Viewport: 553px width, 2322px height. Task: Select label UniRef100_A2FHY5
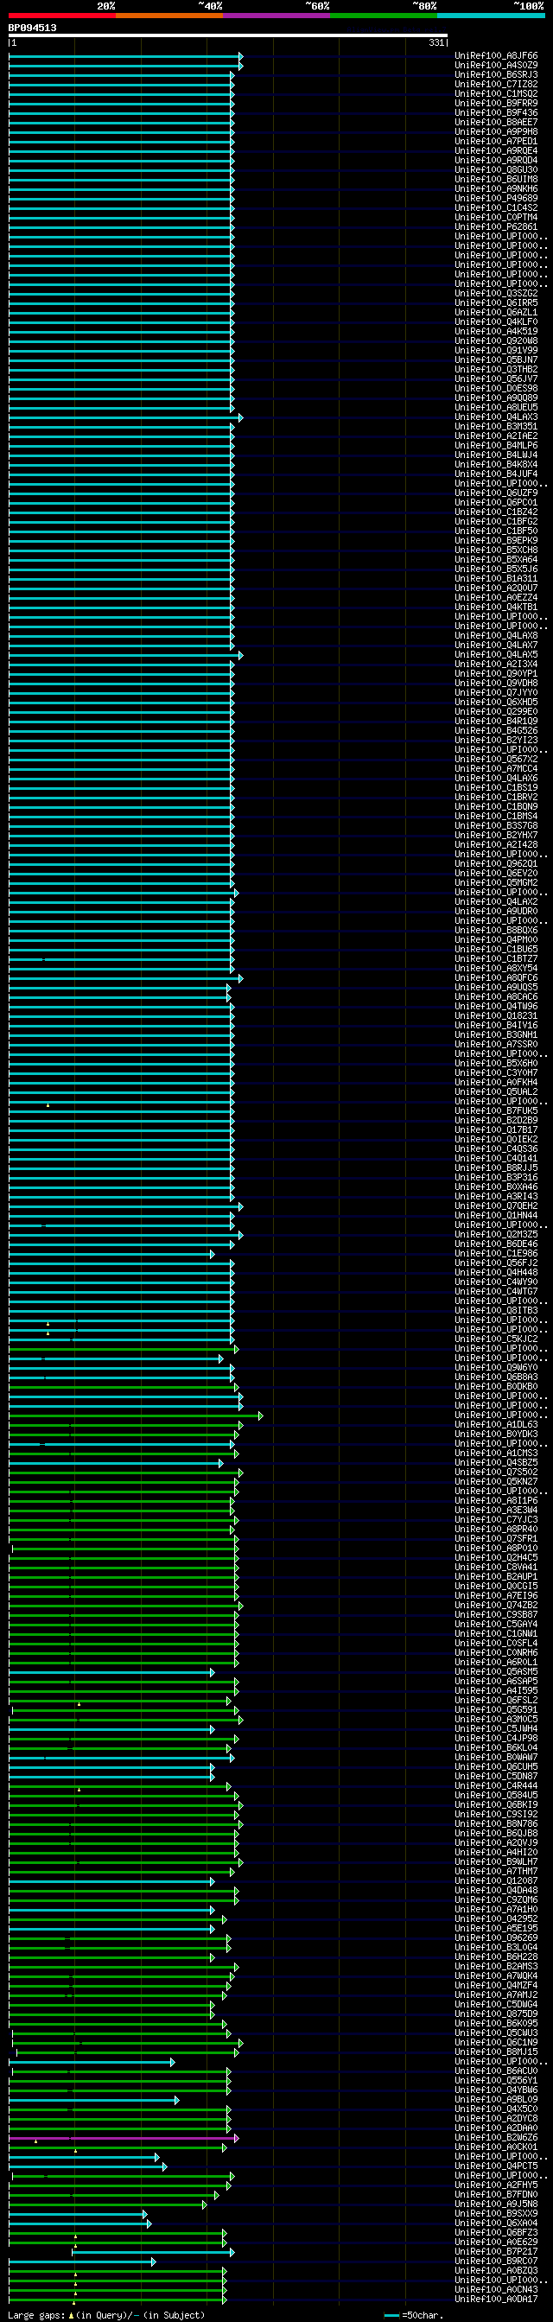click(496, 2185)
